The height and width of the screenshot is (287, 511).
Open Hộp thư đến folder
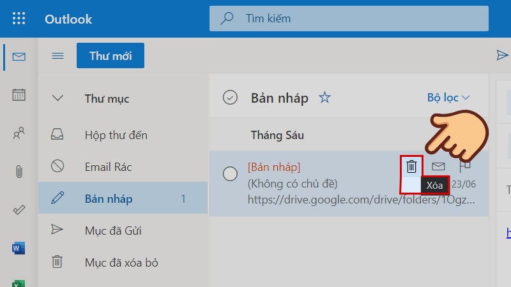(x=123, y=135)
